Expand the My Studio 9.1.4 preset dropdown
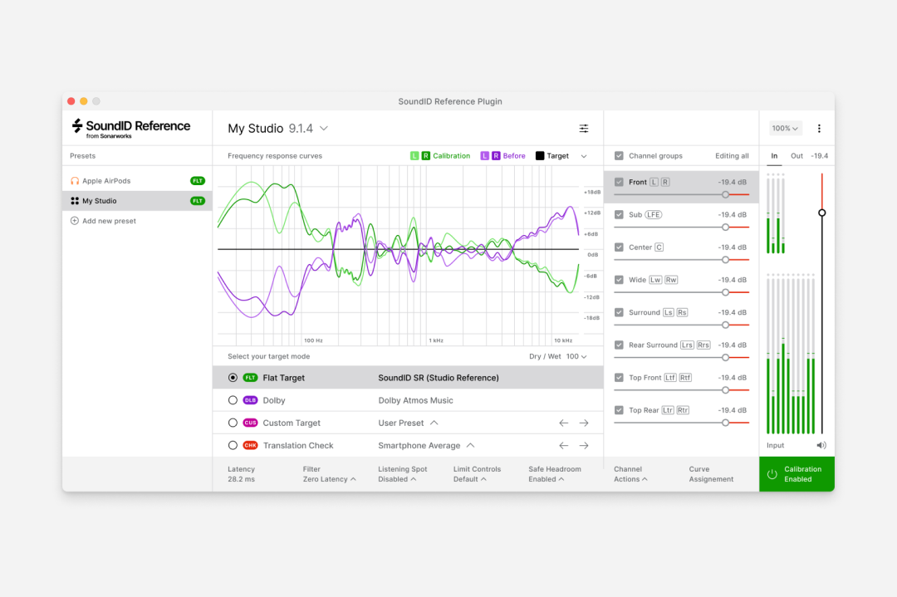 pos(324,129)
